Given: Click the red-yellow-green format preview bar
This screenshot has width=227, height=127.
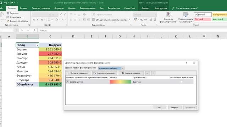Looking at the screenshot, I should tap(120, 81).
